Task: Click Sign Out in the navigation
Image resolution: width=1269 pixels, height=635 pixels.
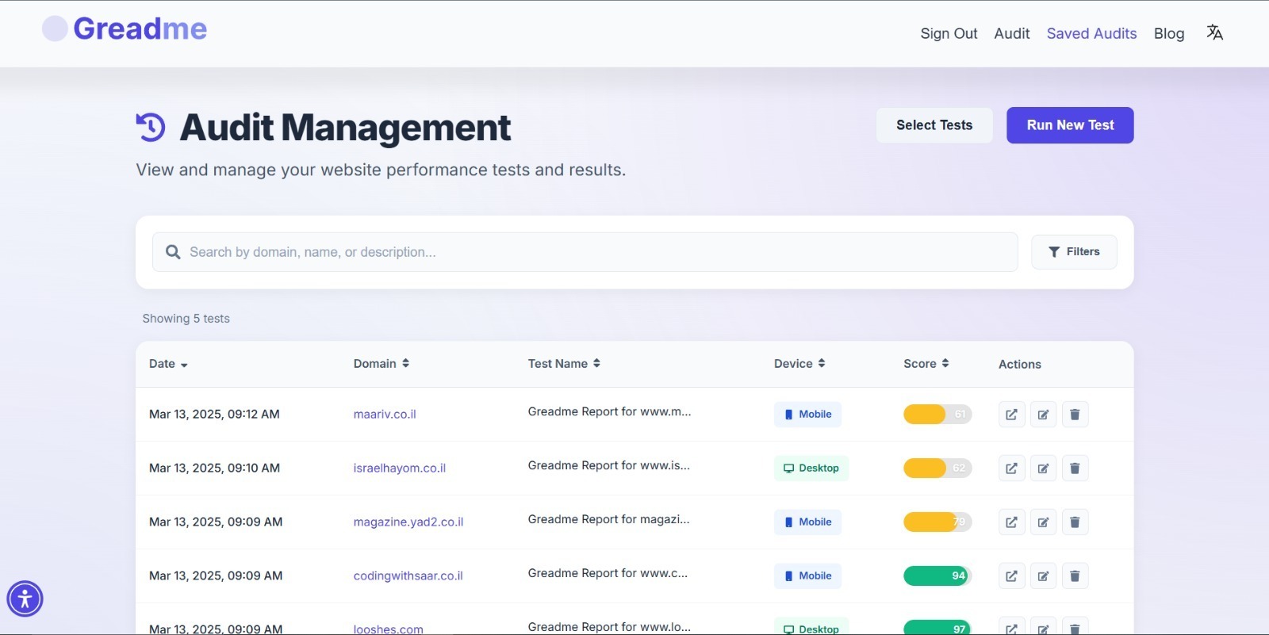Action: point(949,33)
